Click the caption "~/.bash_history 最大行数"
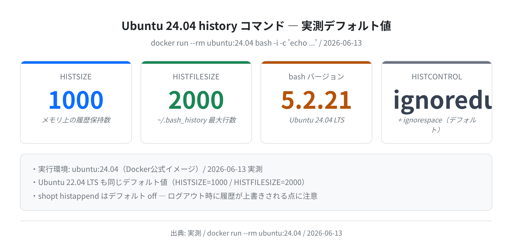The height and width of the screenshot is (250, 513). coord(196,120)
